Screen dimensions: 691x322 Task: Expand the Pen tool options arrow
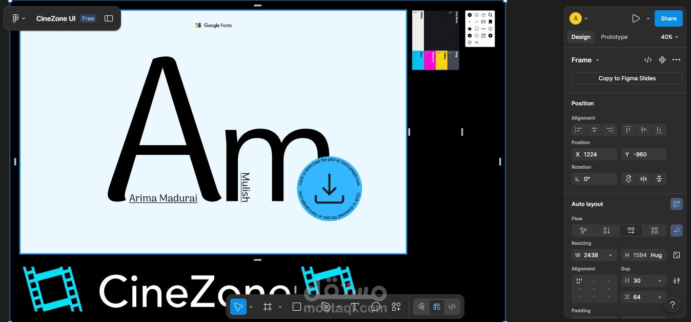(338, 307)
